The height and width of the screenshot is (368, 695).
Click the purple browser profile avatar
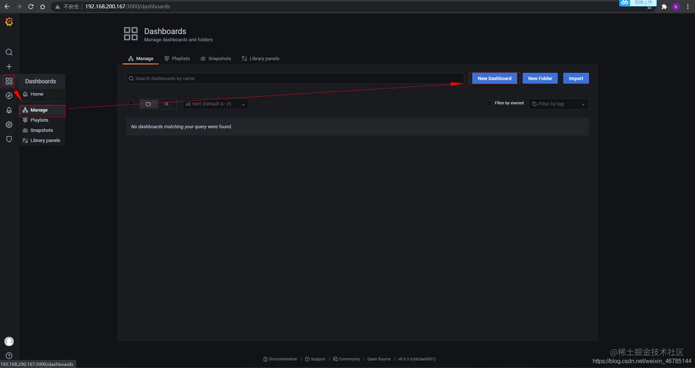click(676, 6)
